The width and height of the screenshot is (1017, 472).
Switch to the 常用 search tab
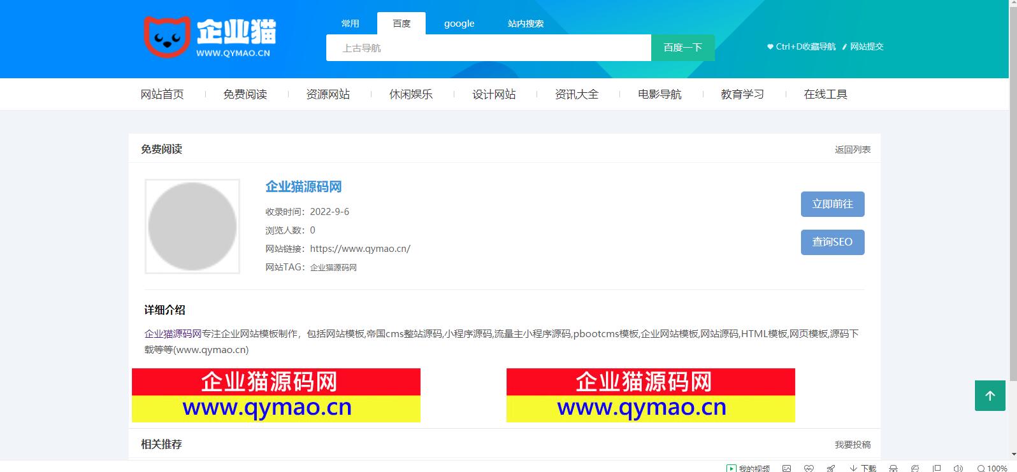pos(350,24)
